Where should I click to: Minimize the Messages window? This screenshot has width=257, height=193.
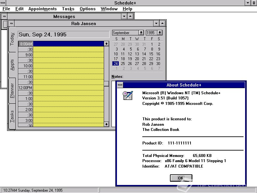point(124,16)
